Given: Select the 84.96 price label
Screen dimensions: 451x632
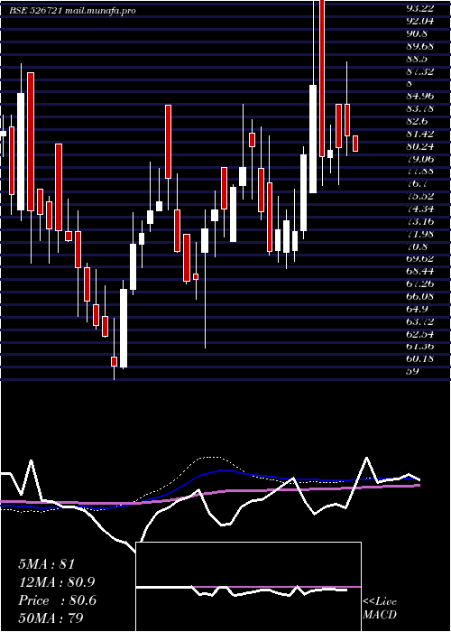Looking at the screenshot, I should tap(420, 96).
